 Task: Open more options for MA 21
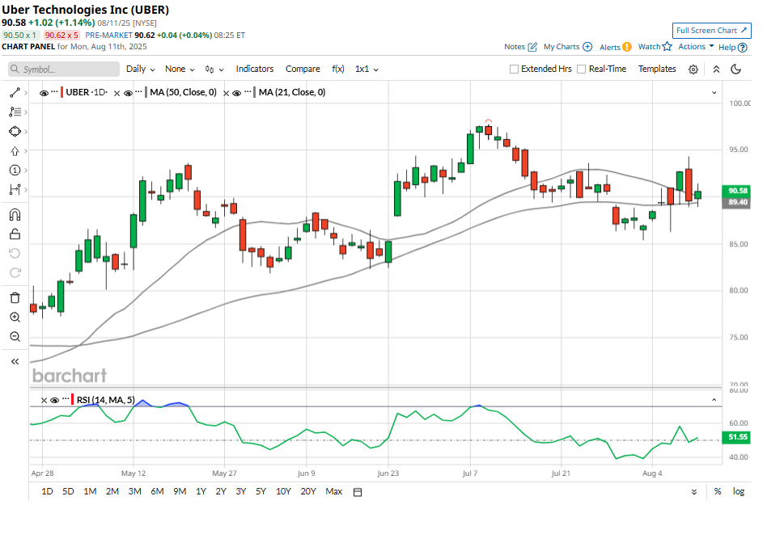click(x=248, y=92)
